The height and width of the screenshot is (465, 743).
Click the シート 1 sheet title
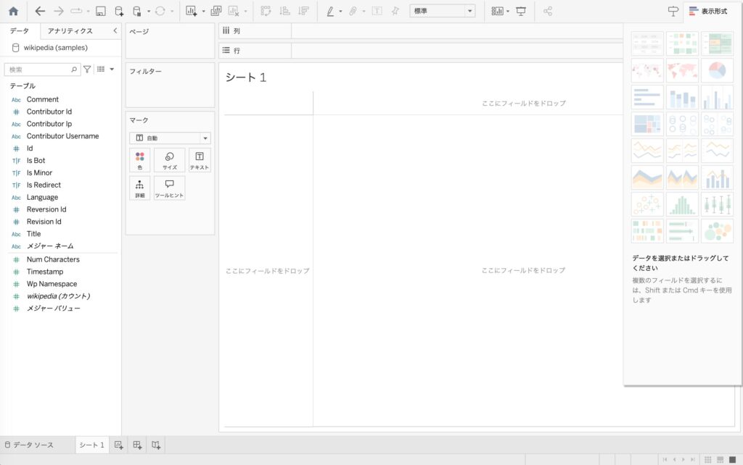245,77
